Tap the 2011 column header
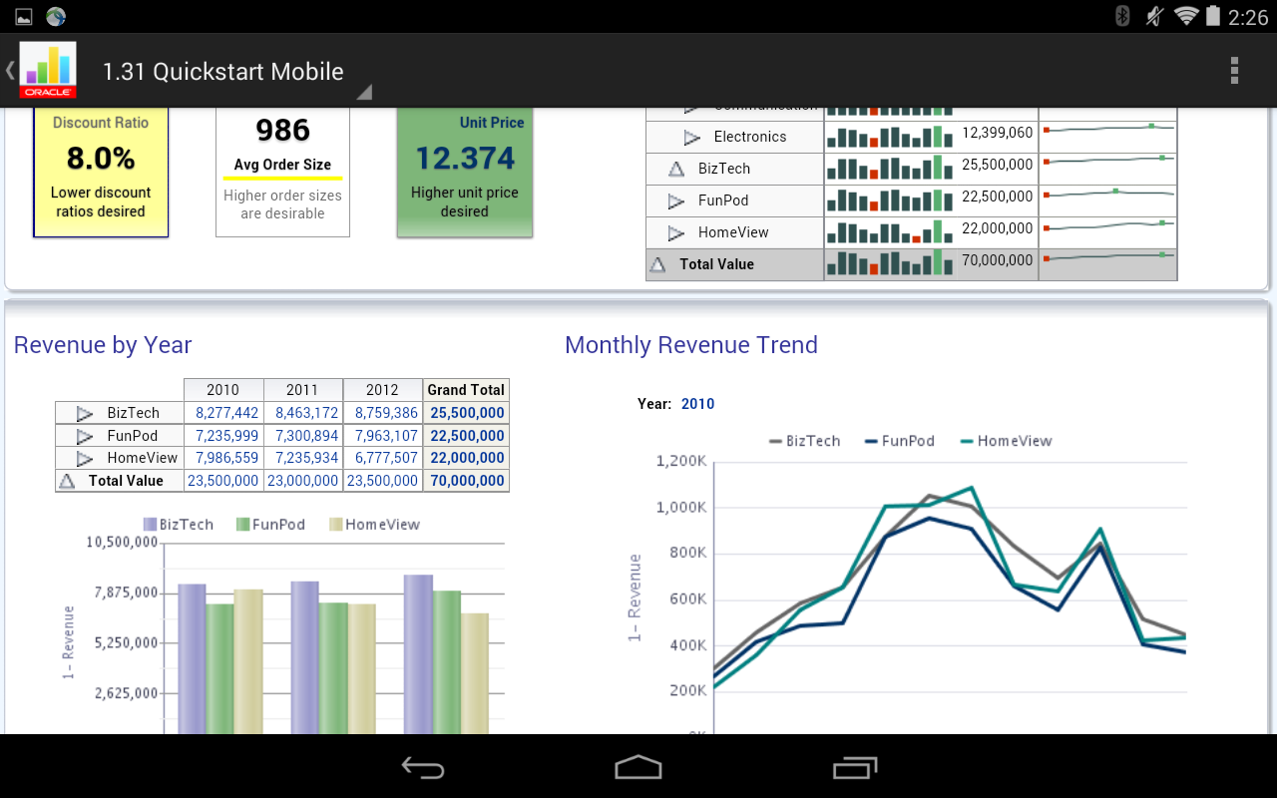1277x798 pixels. [x=302, y=390]
